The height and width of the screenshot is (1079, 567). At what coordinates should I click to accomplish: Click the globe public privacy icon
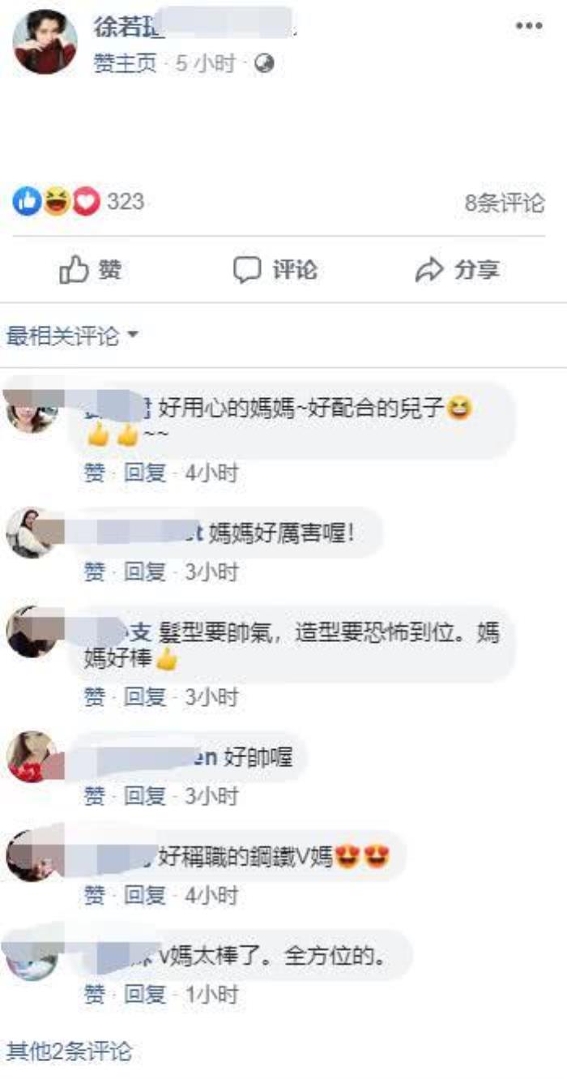click(x=264, y=64)
